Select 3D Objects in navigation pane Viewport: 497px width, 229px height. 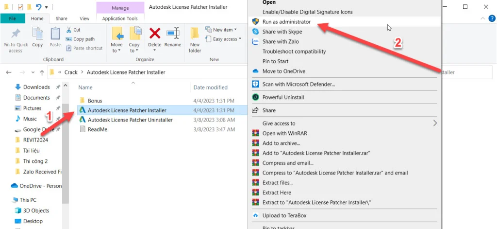[36, 211]
